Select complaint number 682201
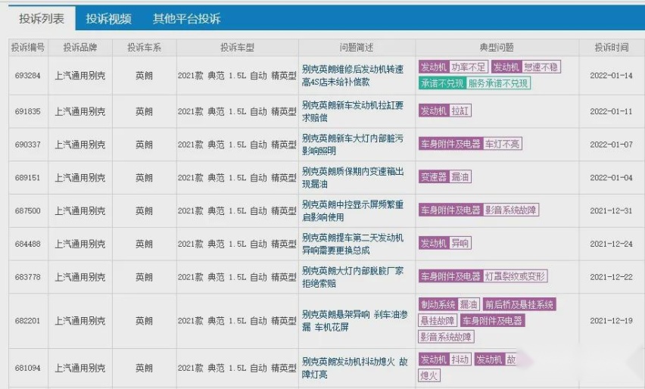 coord(27,320)
